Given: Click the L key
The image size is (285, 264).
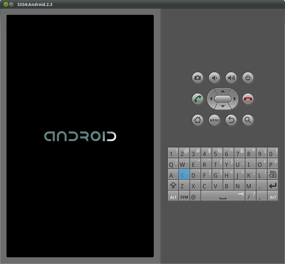Looking at the screenshot, I should (x=262, y=174).
